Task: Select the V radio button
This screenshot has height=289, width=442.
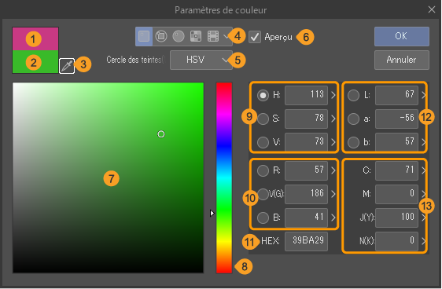Action: click(263, 142)
